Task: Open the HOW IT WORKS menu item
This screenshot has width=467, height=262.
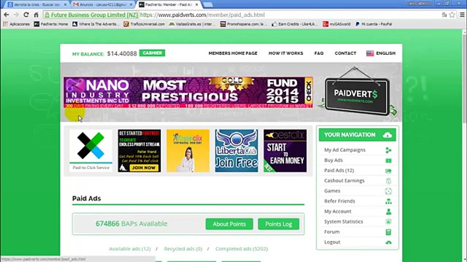Action: point(286,53)
